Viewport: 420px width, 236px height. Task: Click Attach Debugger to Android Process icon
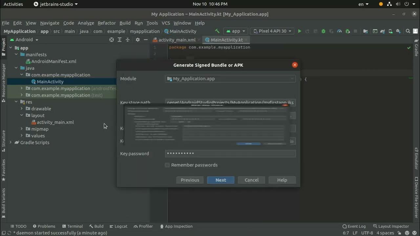point(347,31)
